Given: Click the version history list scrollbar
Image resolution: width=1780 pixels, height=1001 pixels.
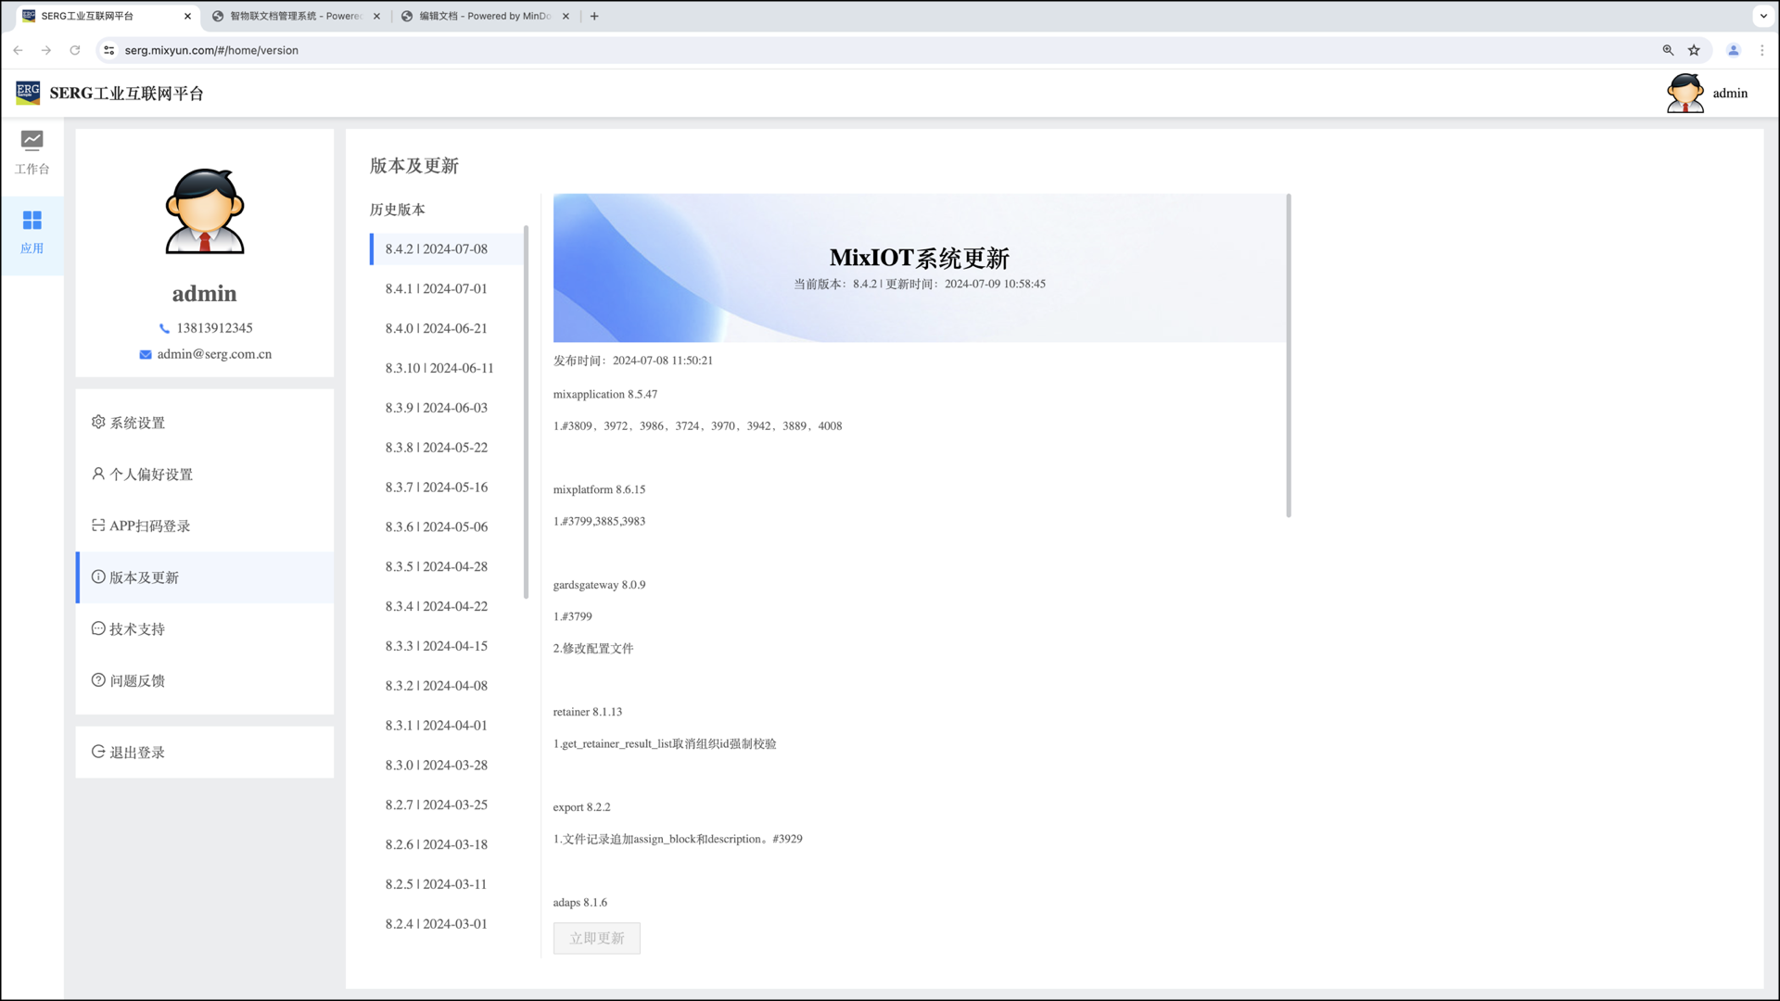Looking at the screenshot, I should tap(526, 412).
